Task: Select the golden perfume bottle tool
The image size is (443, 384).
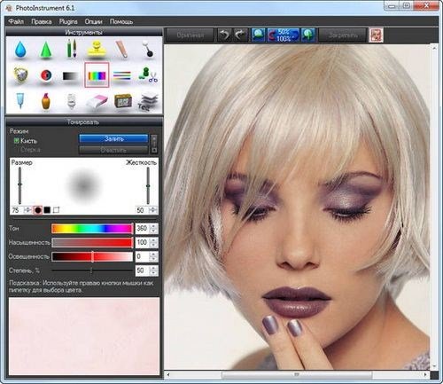Action: (x=46, y=101)
